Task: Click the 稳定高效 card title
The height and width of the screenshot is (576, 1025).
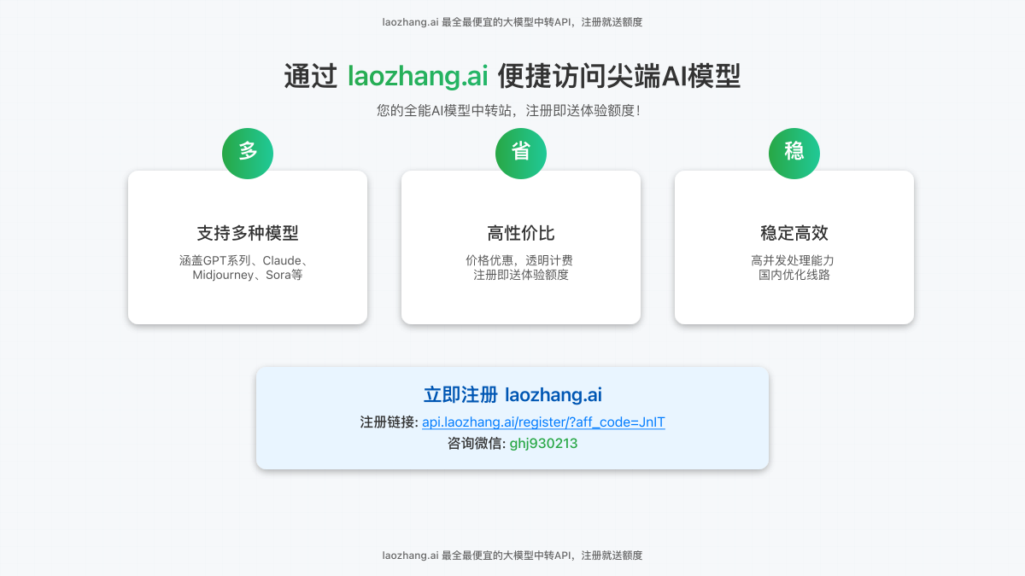Action: 794,233
